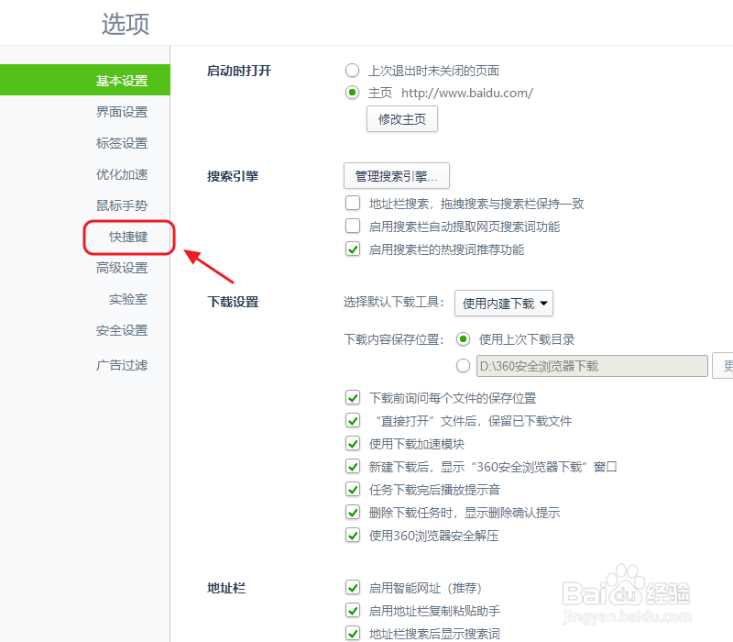Enable 启用搜索栏自动提取网页搜索词功能 checkbox
733x642 pixels.
click(x=353, y=226)
